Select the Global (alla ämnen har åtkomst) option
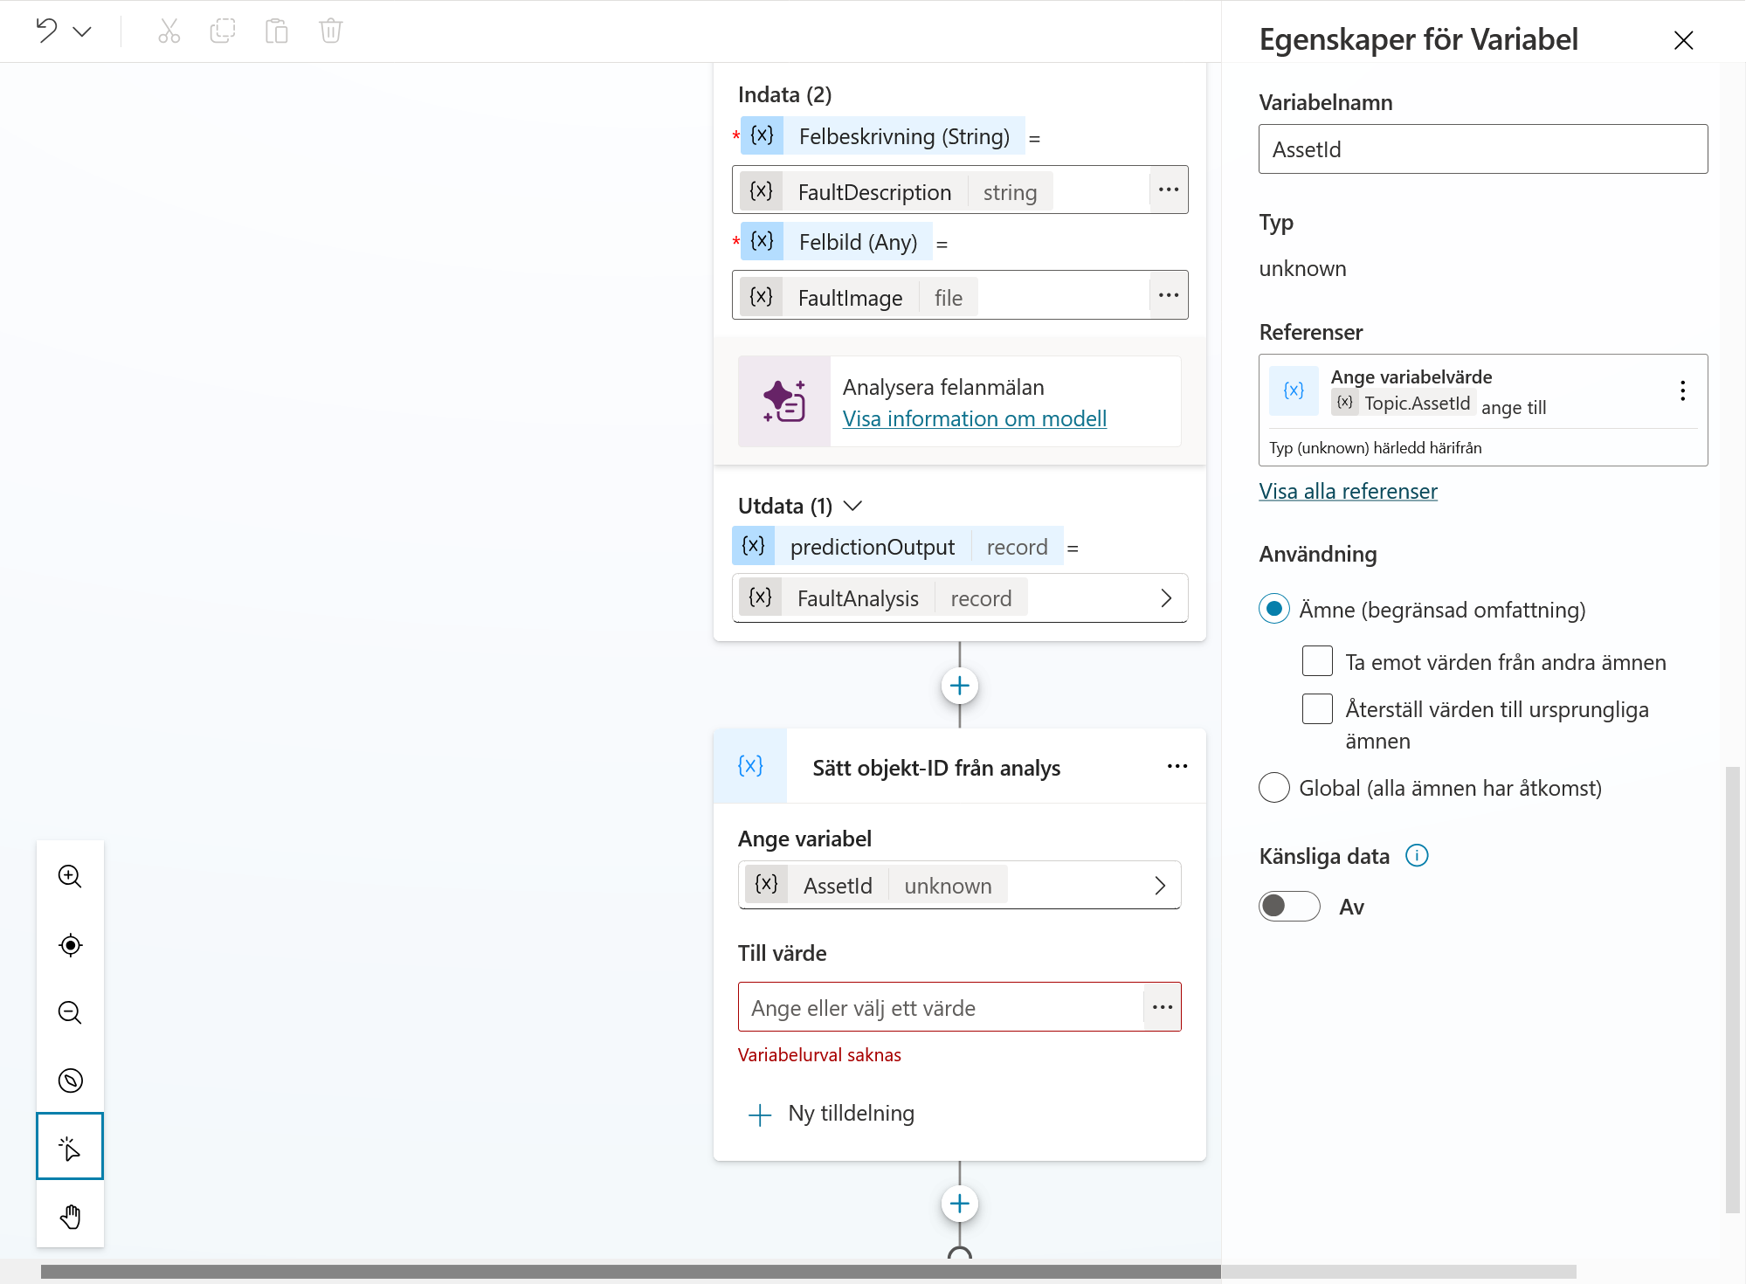Screen dimensions: 1746x1284 [1274, 788]
